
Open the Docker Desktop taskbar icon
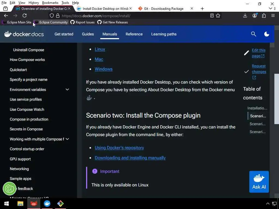point(47,204)
